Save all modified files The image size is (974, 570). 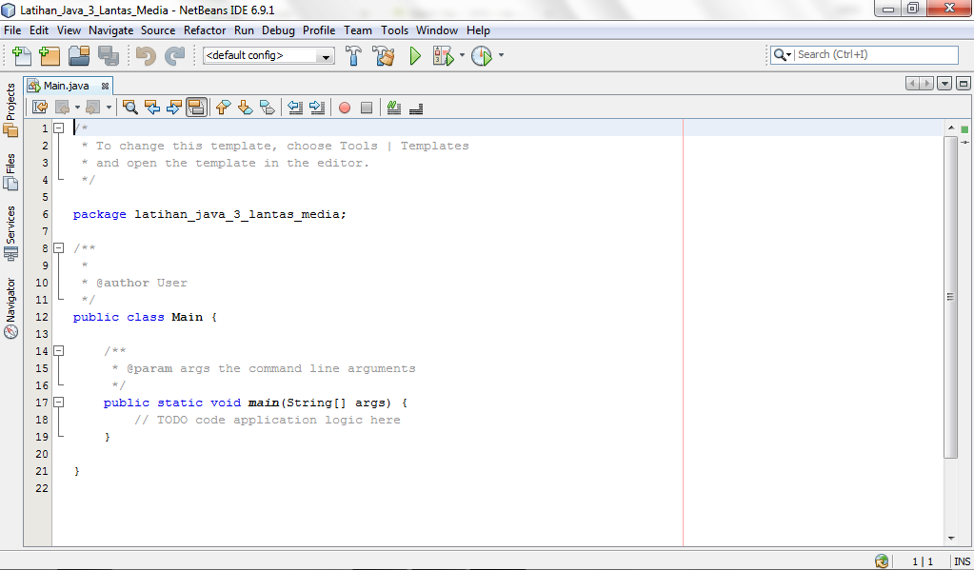109,55
